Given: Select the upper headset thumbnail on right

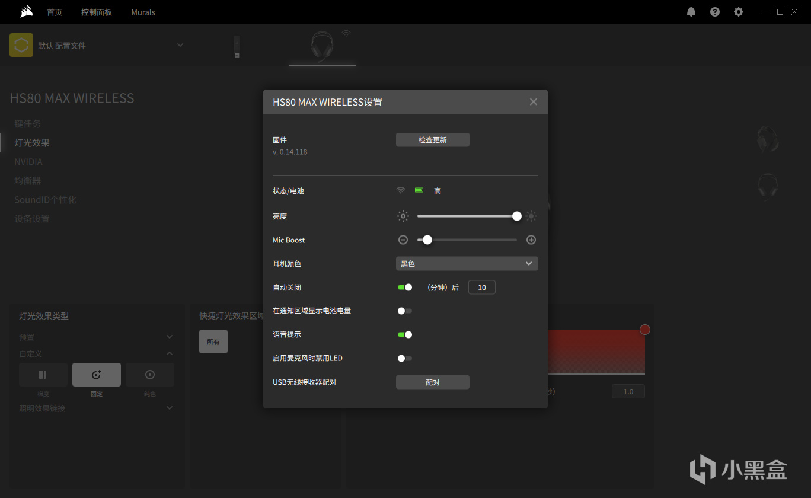Looking at the screenshot, I should 768,140.
